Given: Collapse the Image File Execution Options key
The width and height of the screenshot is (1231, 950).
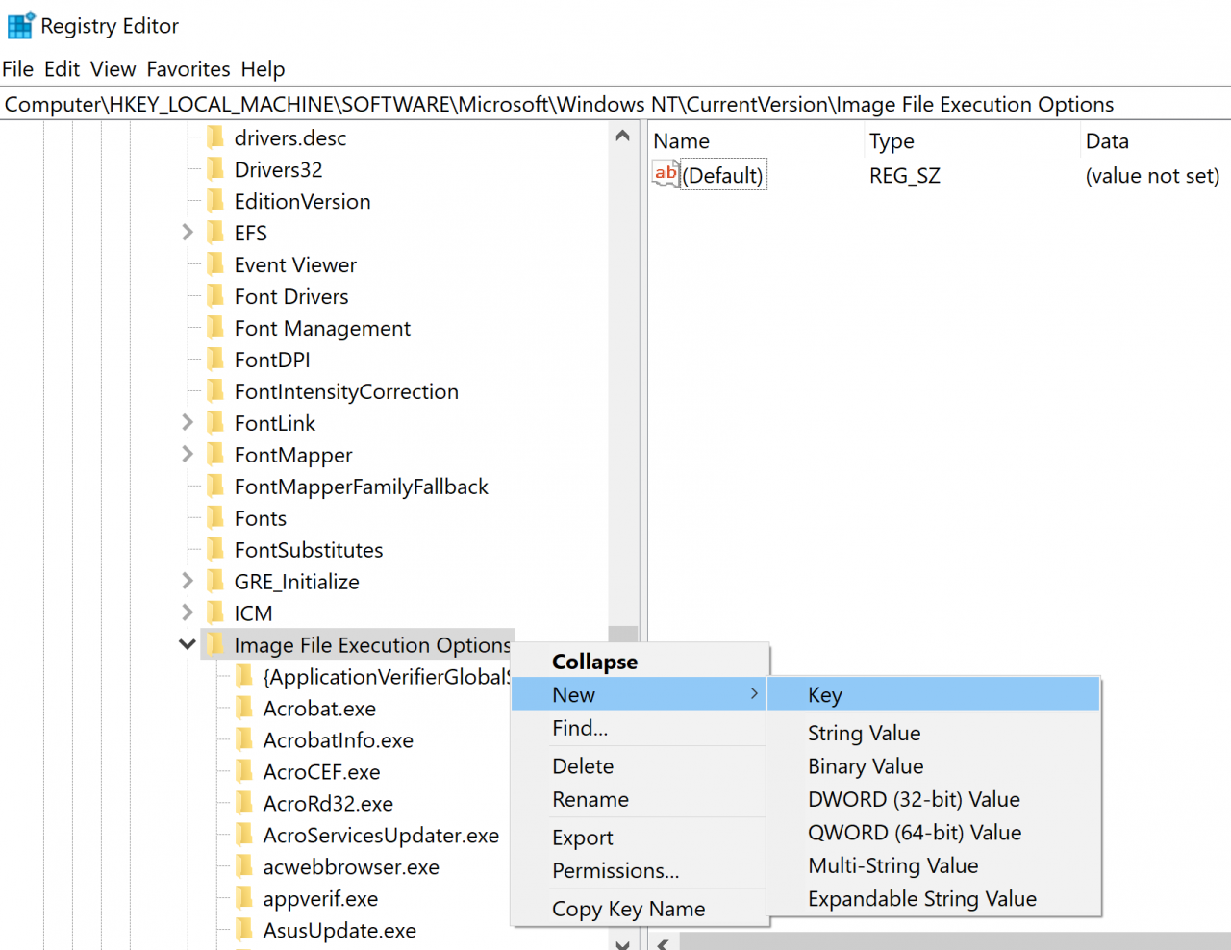Looking at the screenshot, I should (188, 644).
